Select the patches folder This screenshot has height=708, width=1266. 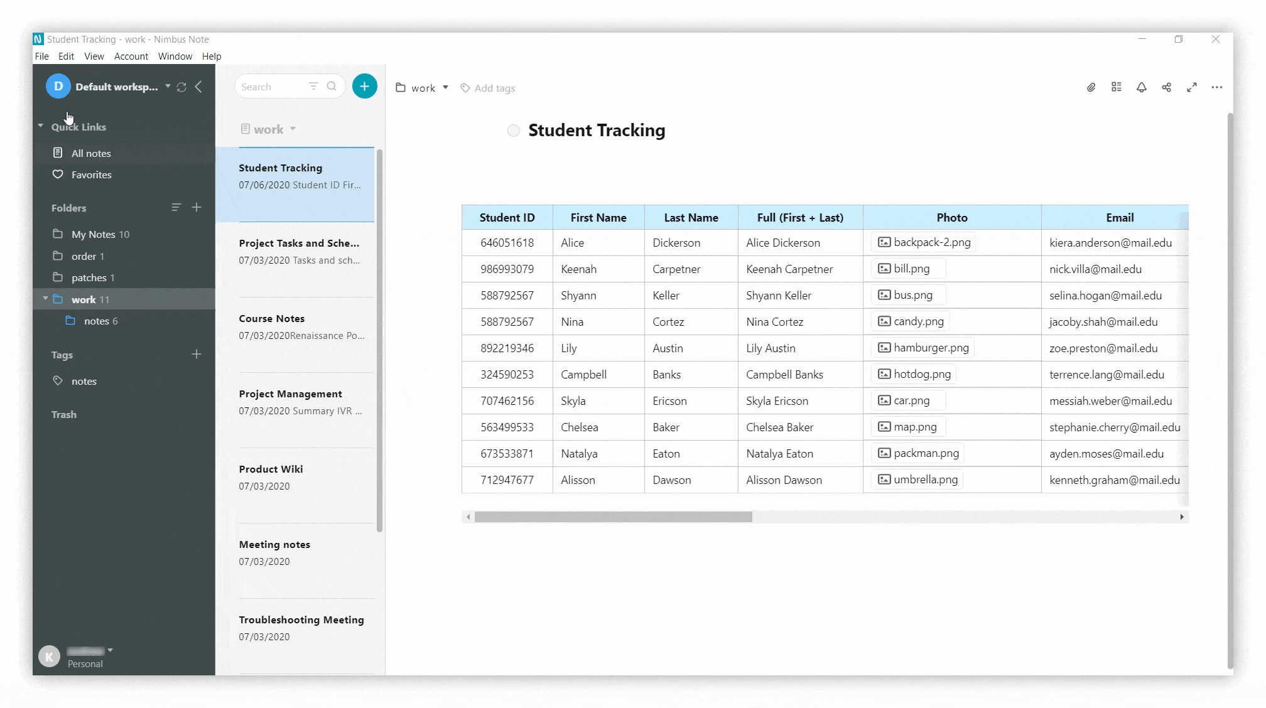point(124,277)
